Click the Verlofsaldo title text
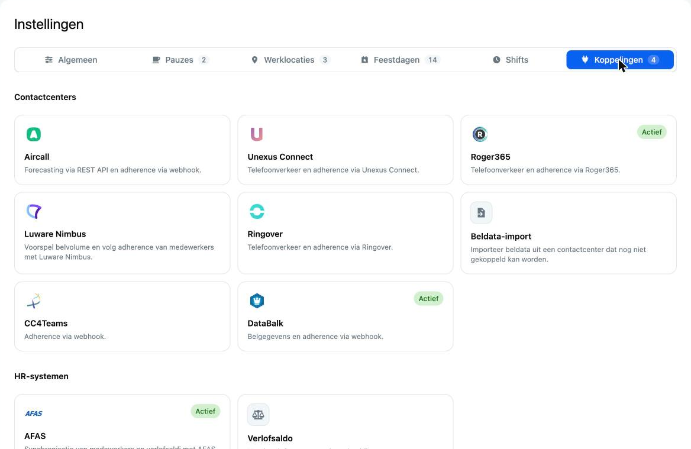 270,438
